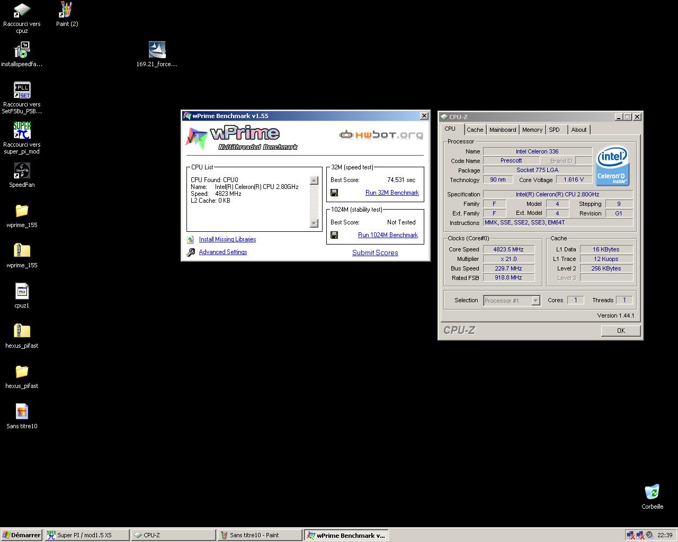Screen dimensions: 678x542
Task: Minimize the CPU-Z window
Action: coord(619,117)
